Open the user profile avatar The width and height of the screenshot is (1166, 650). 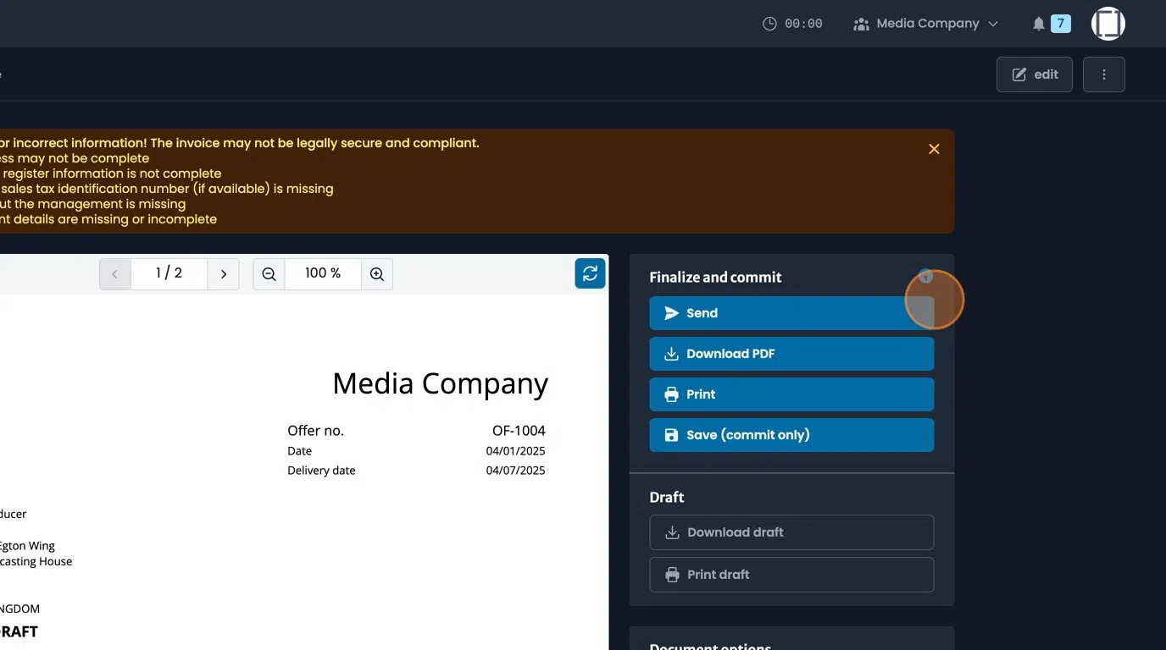click(x=1108, y=24)
